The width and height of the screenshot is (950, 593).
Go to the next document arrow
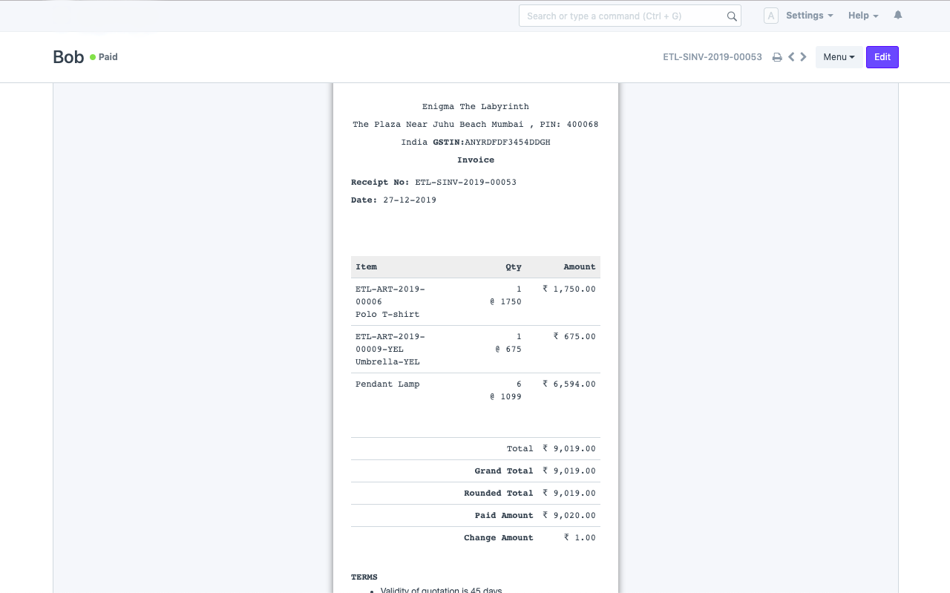(804, 57)
